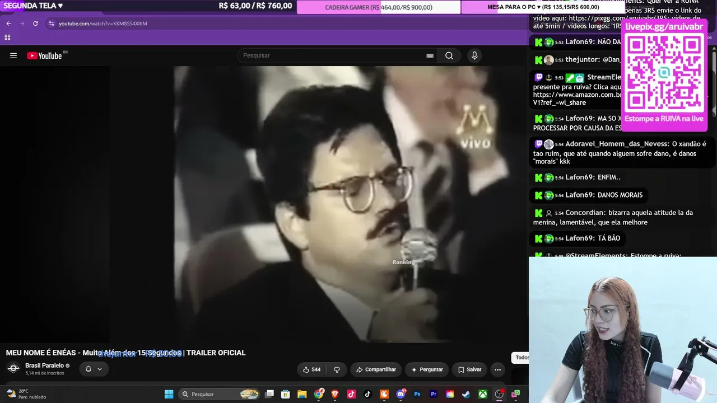The height and width of the screenshot is (403, 717).
Task: Open Brasil Paralelo channel avatar
Action: click(x=13, y=368)
